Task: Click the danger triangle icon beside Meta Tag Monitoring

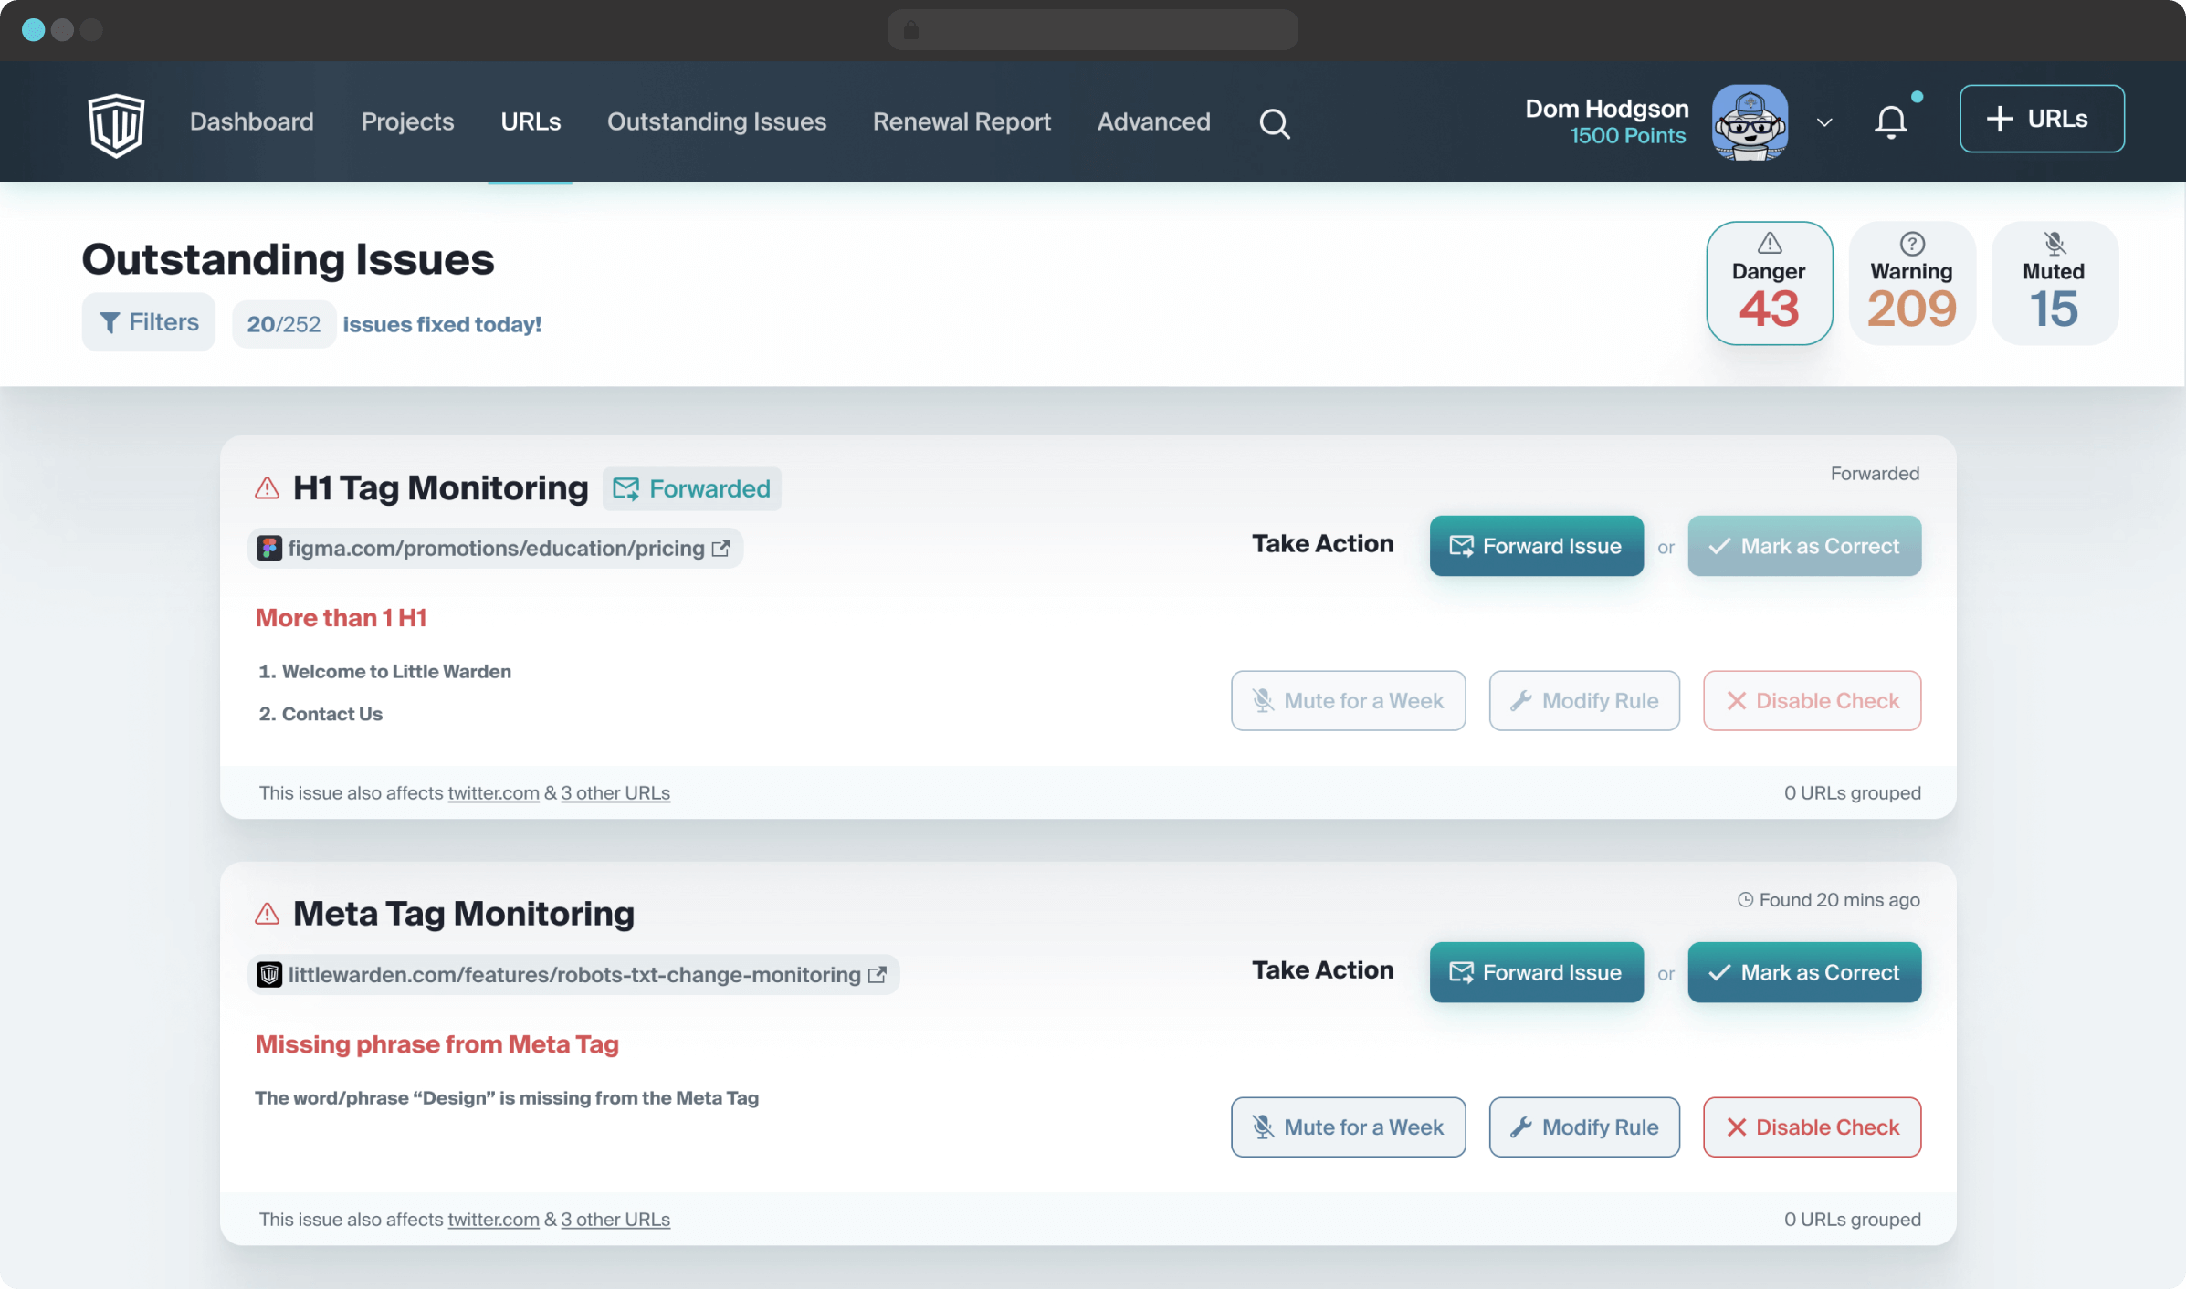Action: pos(267,914)
